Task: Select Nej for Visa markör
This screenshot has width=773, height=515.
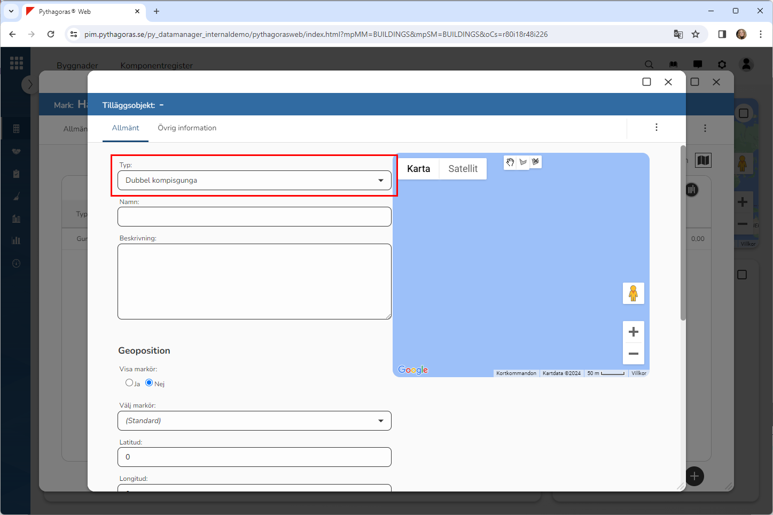Action: pos(149,383)
